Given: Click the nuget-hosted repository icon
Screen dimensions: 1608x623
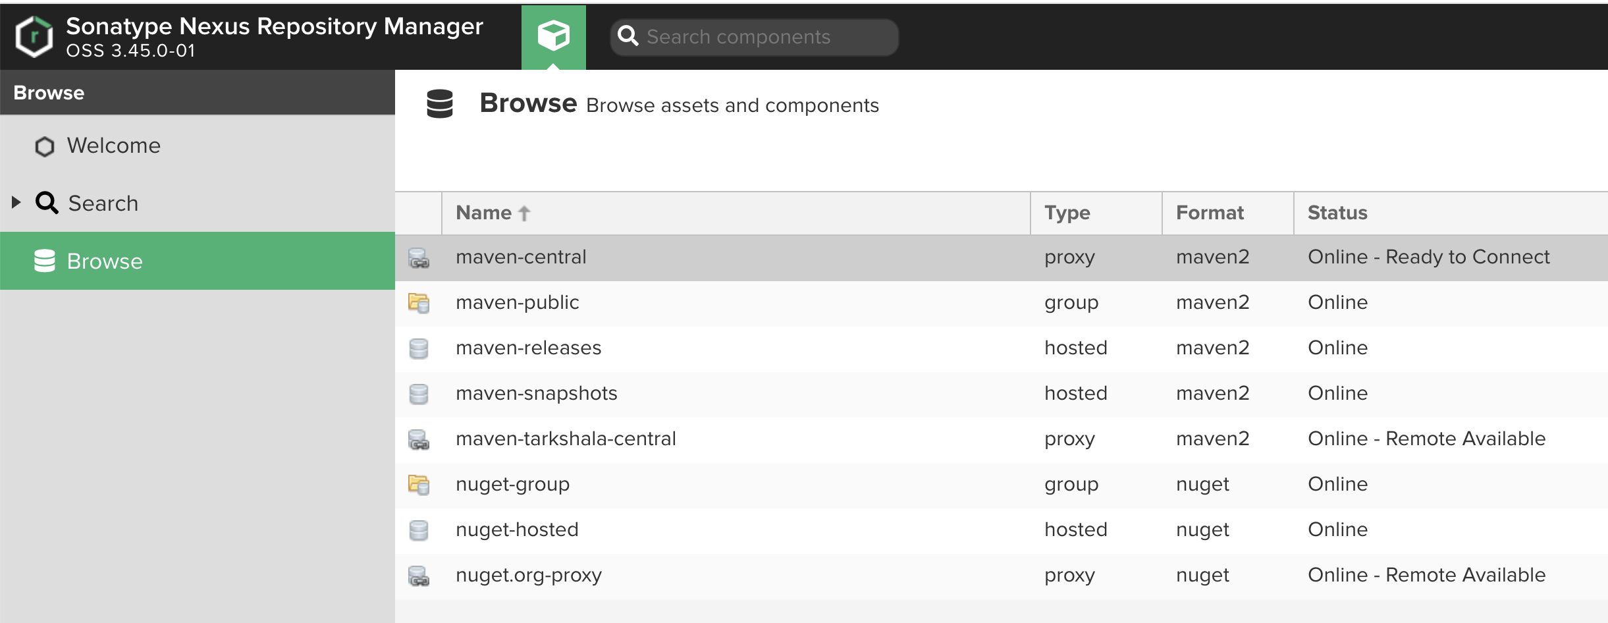Looking at the screenshot, I should 419,530.
